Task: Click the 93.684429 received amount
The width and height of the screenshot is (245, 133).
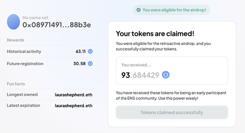Action: point(140,75)
